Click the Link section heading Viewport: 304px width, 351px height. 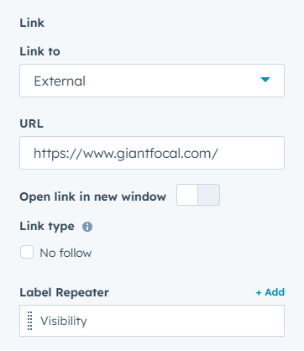click(32, 23)
